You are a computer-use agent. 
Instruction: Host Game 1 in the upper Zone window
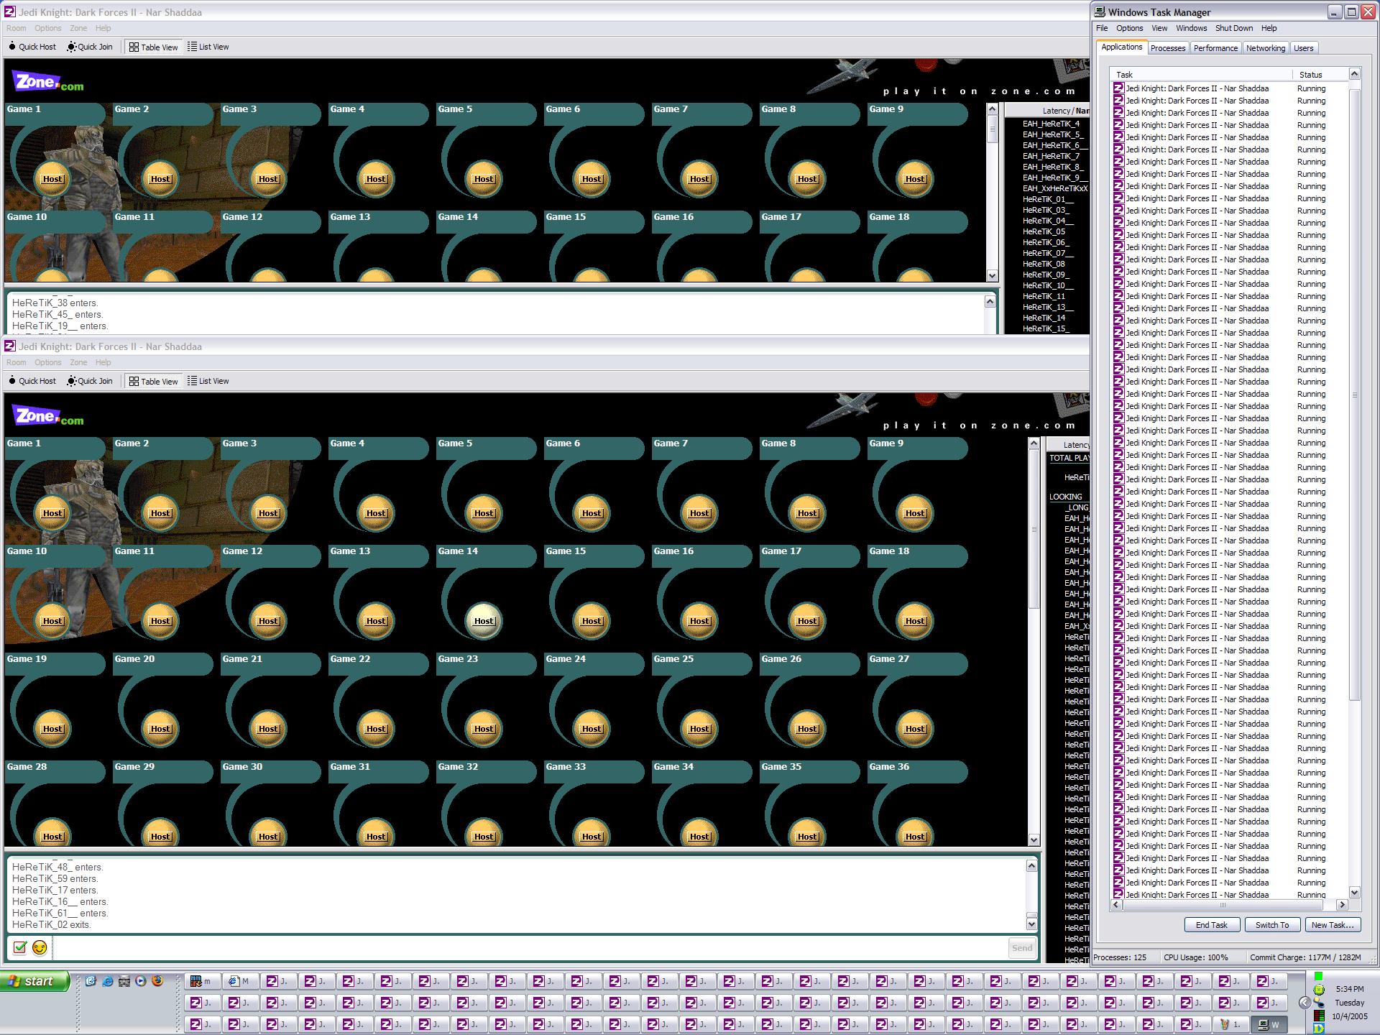[52, 179]
